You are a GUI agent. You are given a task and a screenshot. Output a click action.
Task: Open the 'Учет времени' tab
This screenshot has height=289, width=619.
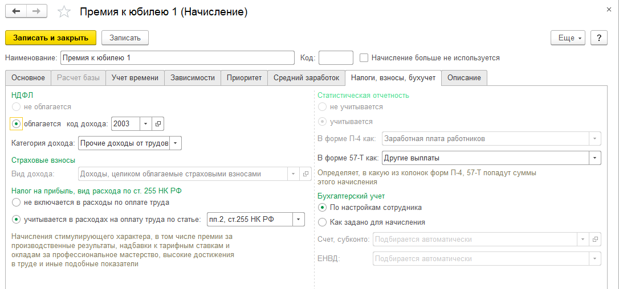pyautogui.click(x=135, y=78)
